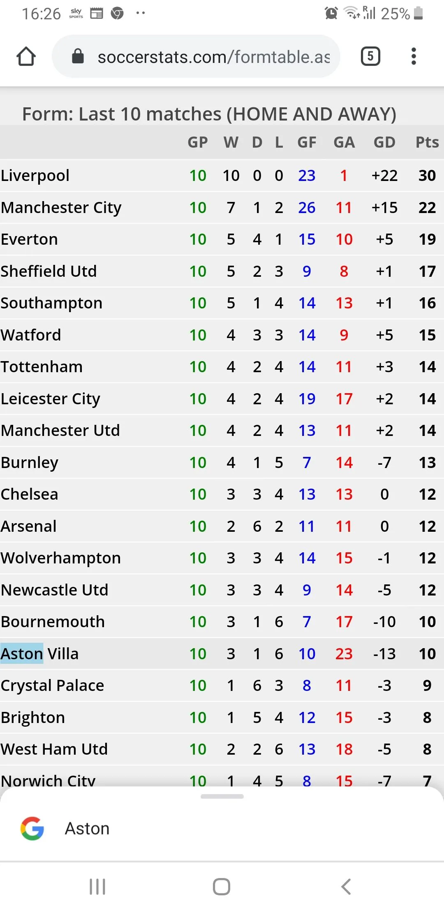Viewport: 444px width, 913px height.
Task: Tap the Chrome home icon
Action: click(x=26, y=56)
